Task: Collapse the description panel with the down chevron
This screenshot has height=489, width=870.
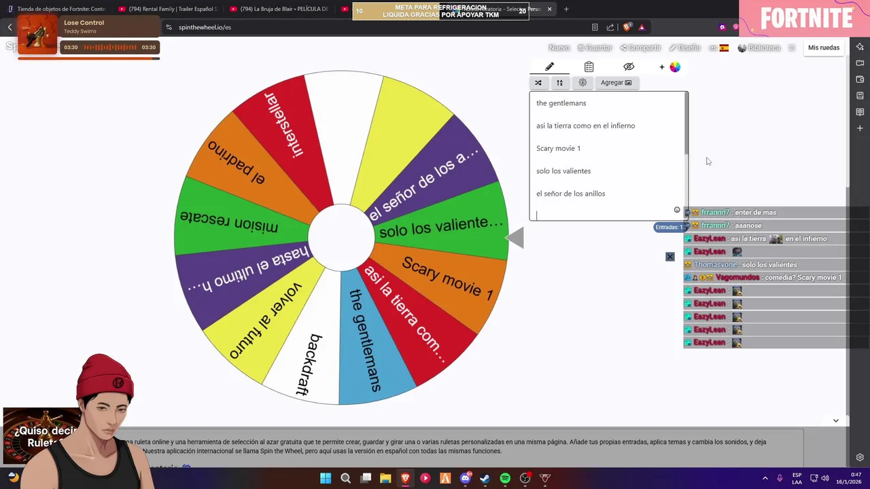Action: pyautogui.click(x=835, y=420)
